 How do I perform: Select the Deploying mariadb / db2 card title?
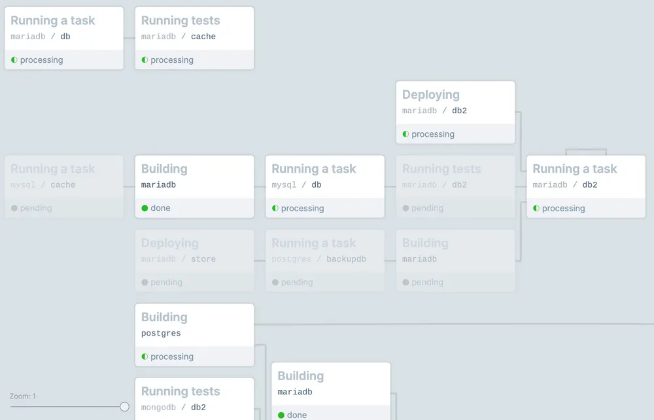431,95
